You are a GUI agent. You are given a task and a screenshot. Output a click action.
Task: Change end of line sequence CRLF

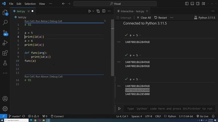(x=158, y=116)
